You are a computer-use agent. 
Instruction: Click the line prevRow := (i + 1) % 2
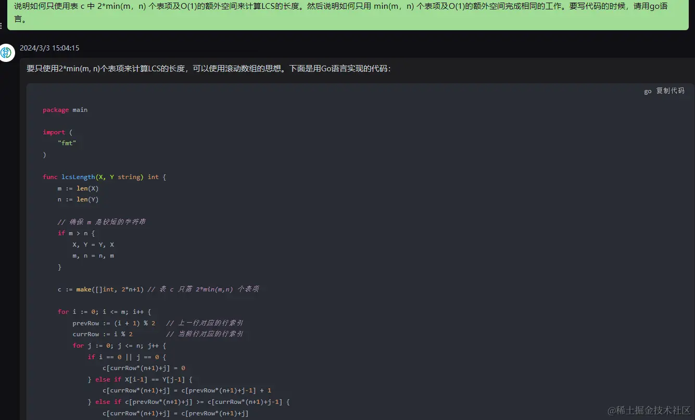[113, 323]
